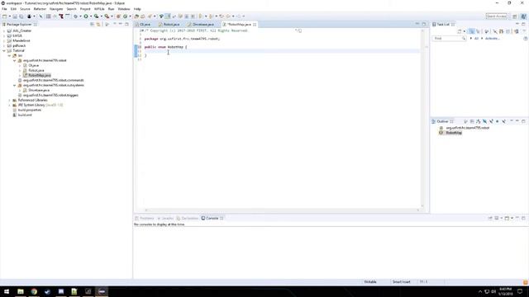The image size is (529, 297).
Task: Open the Declaration view tab
Action: pos(188,218)
